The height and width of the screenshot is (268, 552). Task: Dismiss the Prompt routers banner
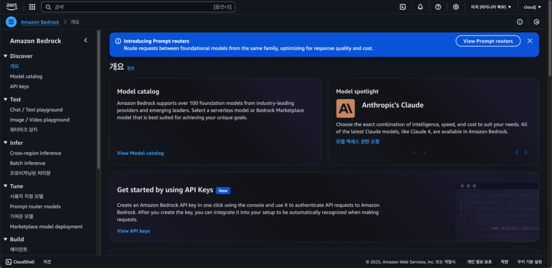click(530, 41)
